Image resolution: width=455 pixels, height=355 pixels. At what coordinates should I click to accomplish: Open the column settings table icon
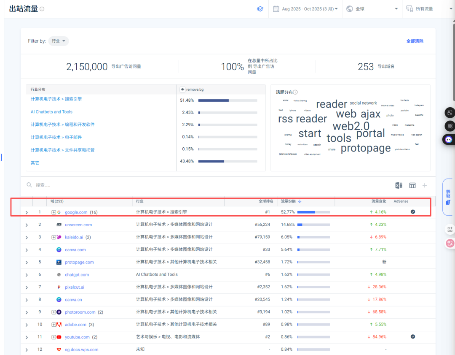pyautogui.click(x=412, y=185)
